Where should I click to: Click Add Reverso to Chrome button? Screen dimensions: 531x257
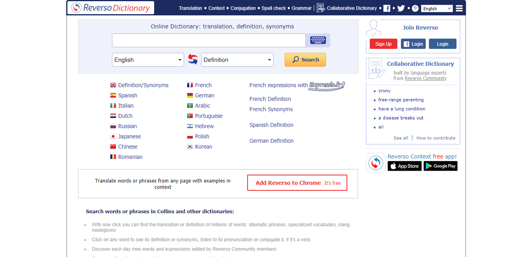[297, 183]
